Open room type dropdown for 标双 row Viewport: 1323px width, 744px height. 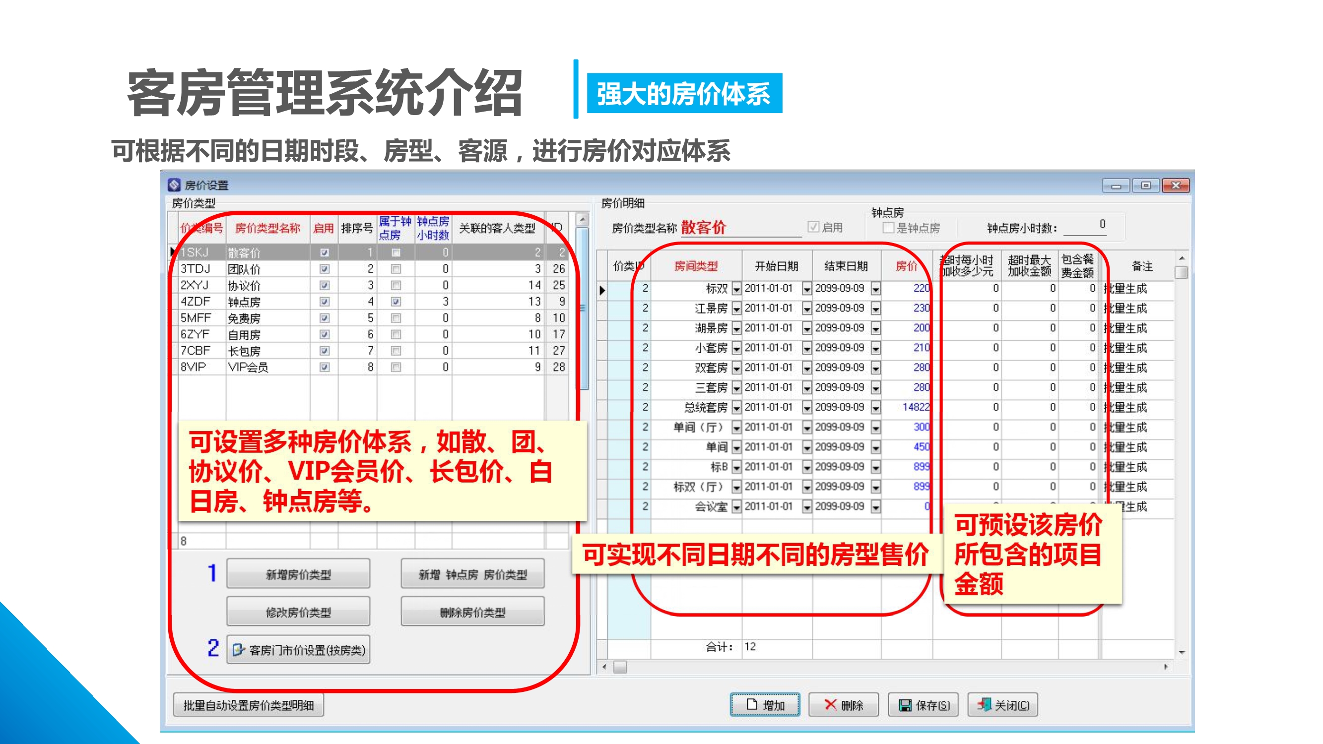tap(736, 289)
